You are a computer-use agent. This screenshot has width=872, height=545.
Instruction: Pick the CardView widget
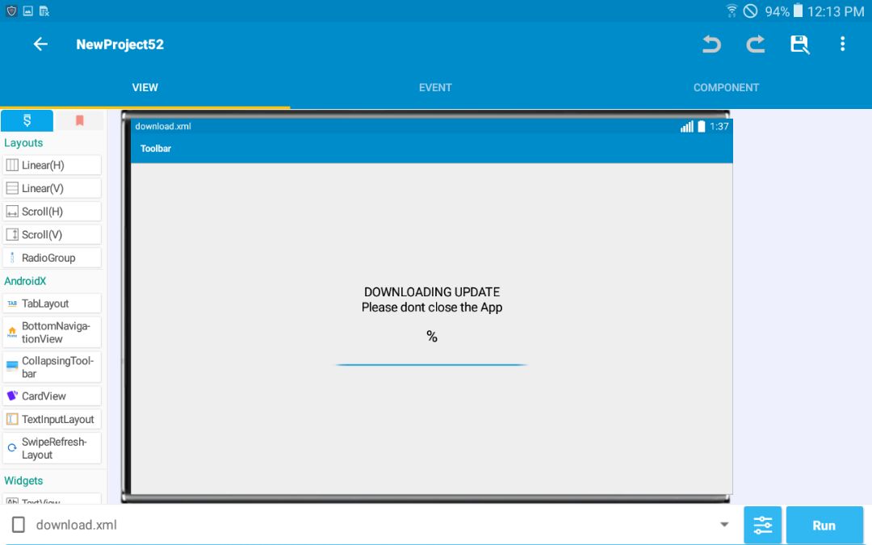(x=52, y=396)
